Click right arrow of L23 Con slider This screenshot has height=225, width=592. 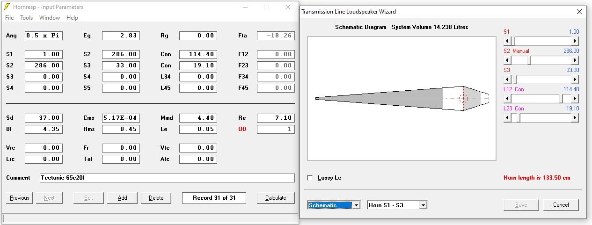[576, 118]
